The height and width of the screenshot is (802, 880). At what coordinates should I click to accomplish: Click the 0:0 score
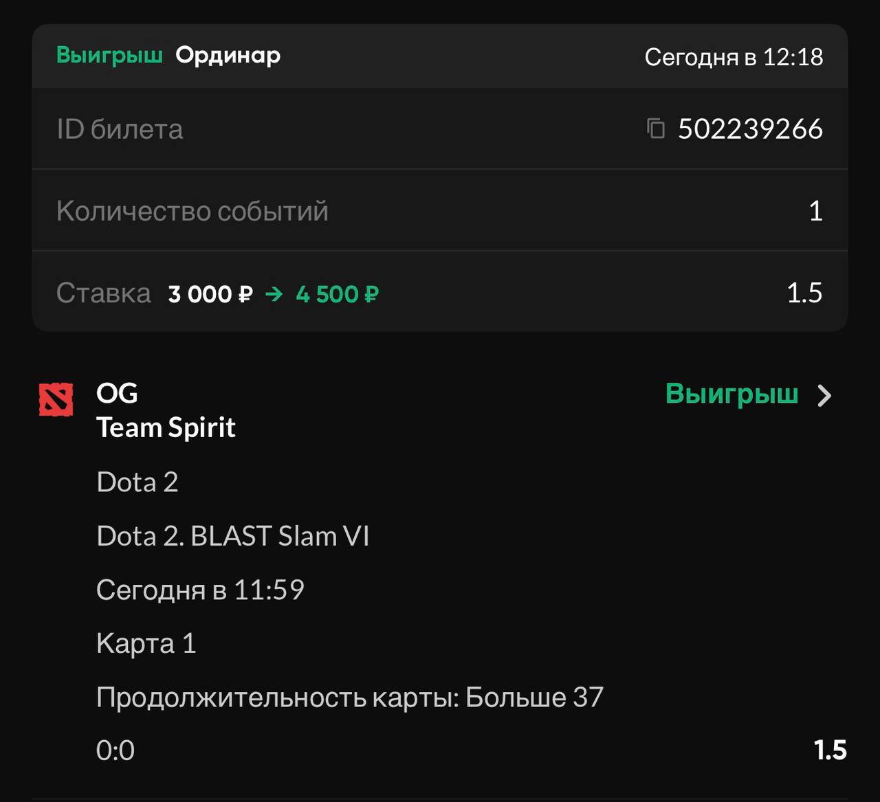(x=115, y=750)
